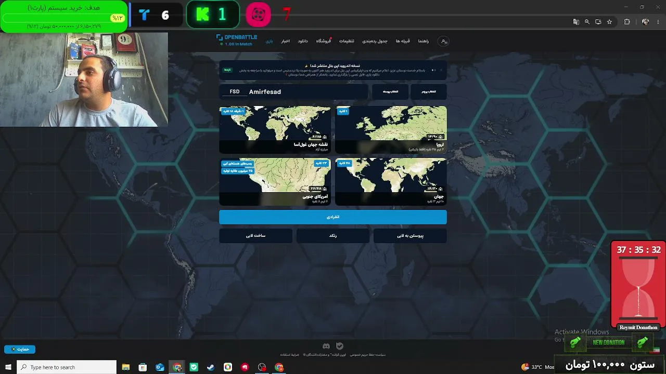This screenshot has width=666, height=374.
Task: Open the جدول رده‌بندی leaderboard page
Action: point(375,41)
